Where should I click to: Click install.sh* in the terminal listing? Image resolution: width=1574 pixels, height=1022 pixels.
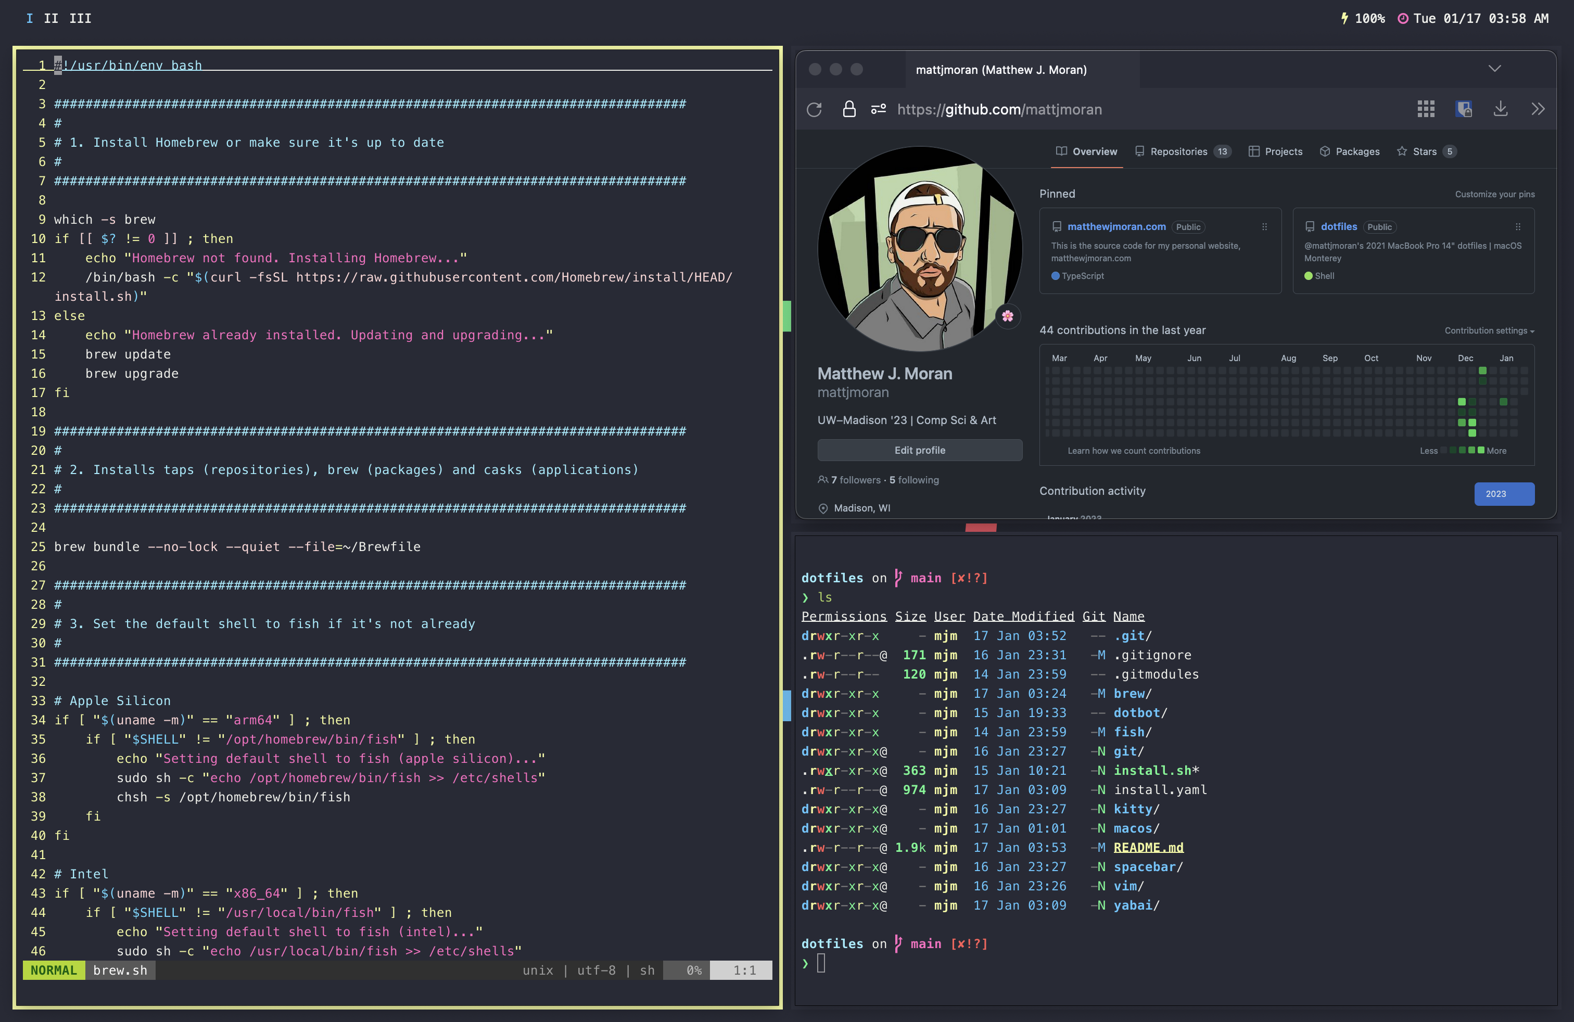point(1156,770)
